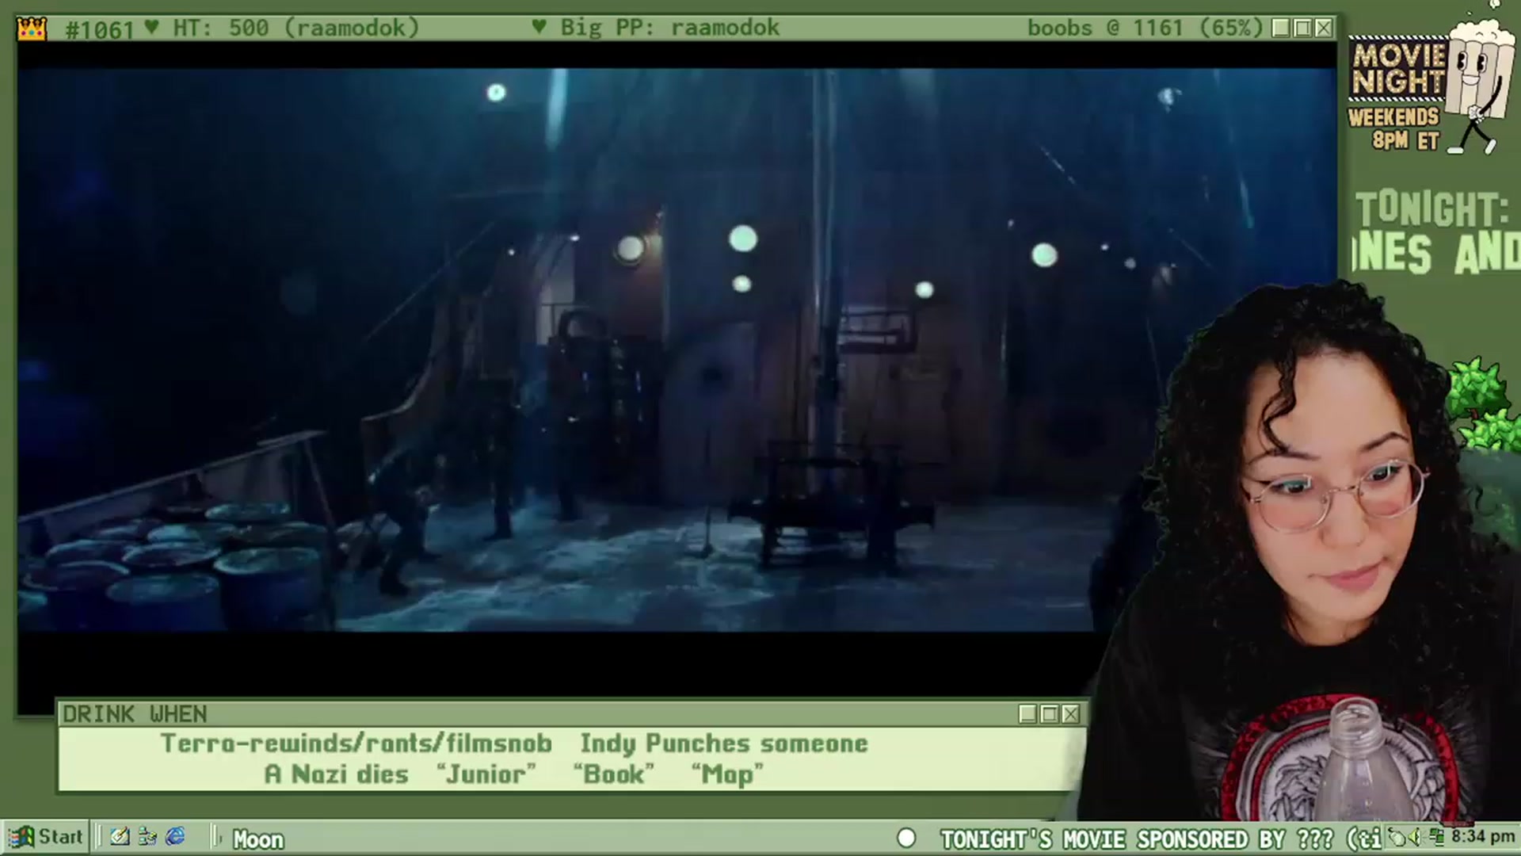Click the Movie Night logo
The image size is (1521, 856).
click(1398, 69)
